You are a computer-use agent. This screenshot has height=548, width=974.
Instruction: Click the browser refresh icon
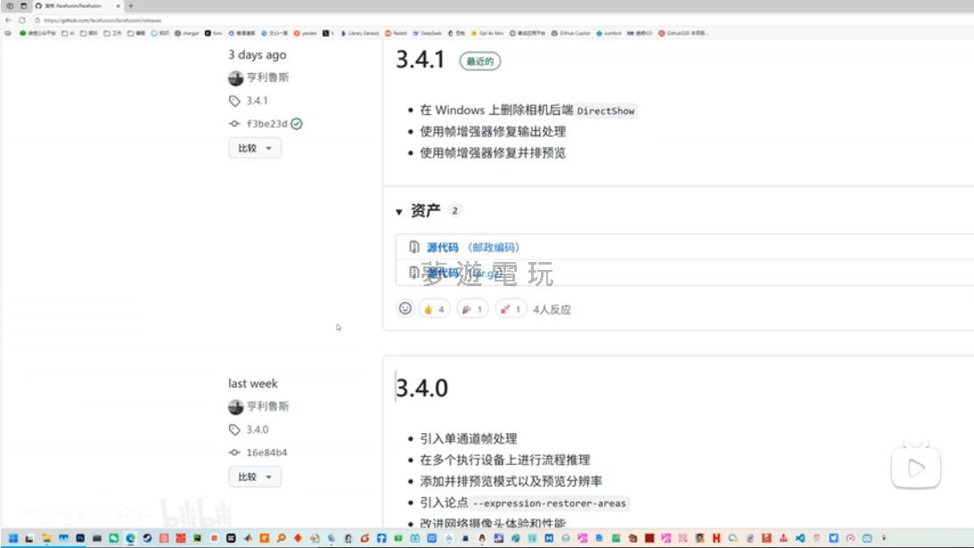pos(21,20)
